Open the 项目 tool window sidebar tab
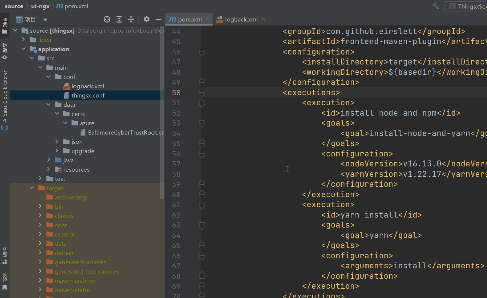 pyautogui.click(x=5, y=26)
